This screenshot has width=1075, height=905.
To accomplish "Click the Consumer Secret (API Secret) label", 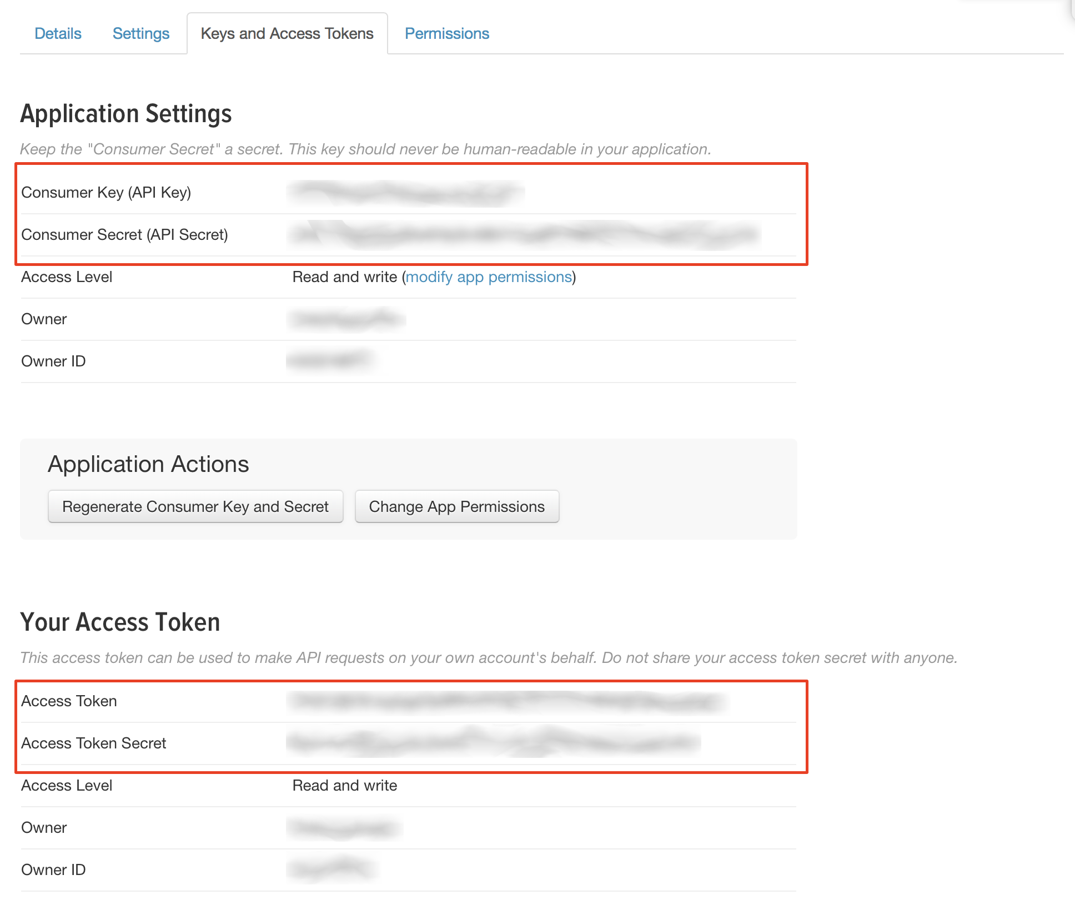I will point(125,235).
